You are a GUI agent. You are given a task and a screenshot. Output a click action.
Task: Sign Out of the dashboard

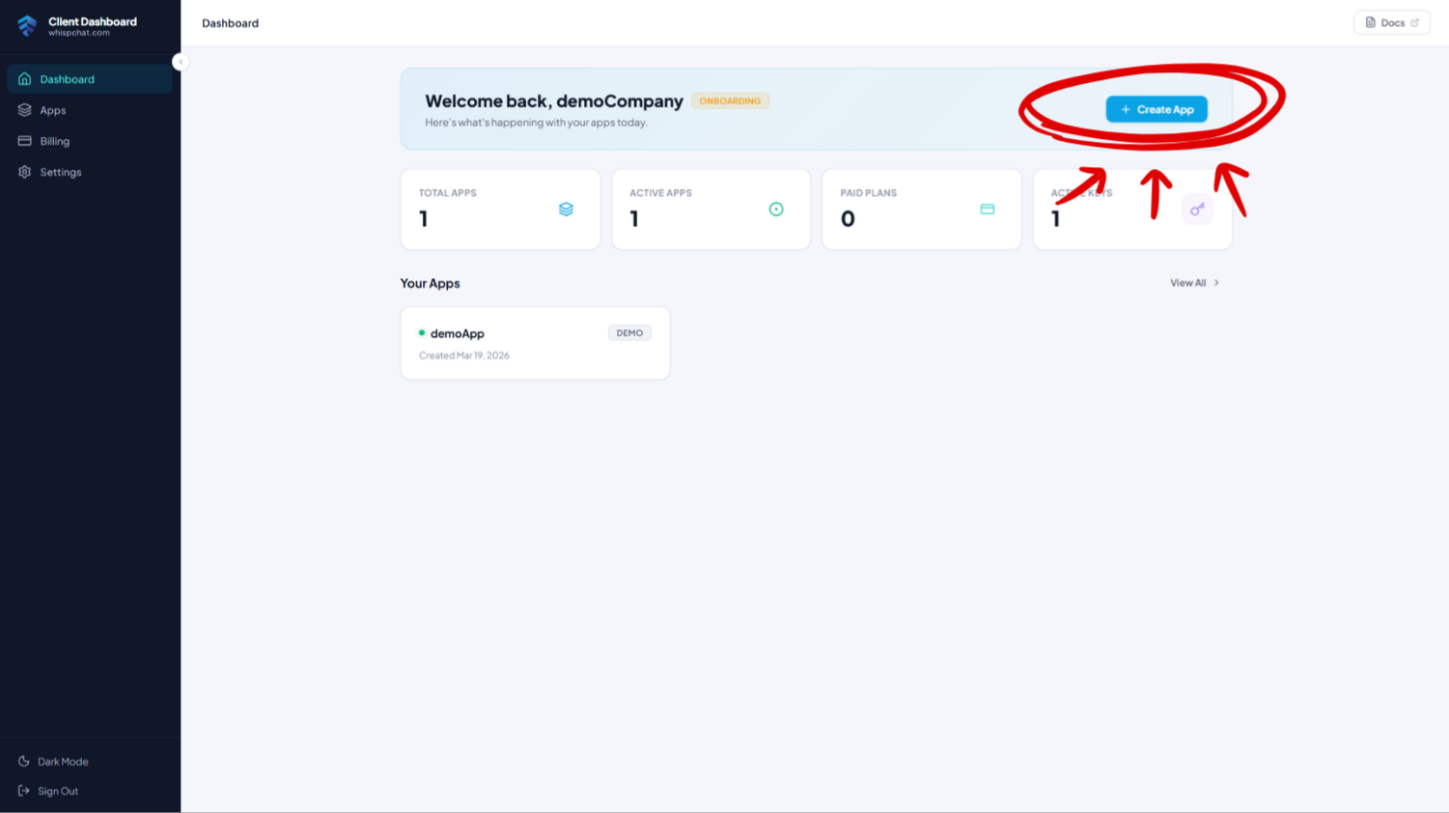tap(56, 791)
